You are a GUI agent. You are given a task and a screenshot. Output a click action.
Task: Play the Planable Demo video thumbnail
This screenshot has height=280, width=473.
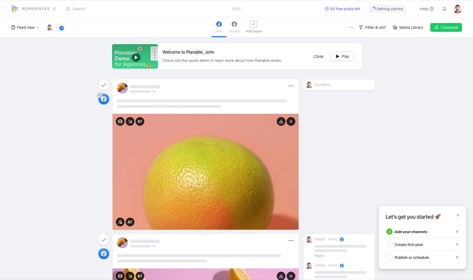coord(135,56)
